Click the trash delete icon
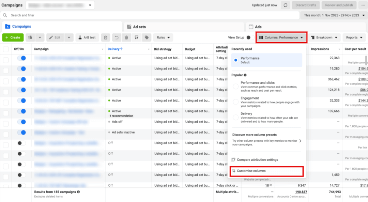 coord(126,37)
